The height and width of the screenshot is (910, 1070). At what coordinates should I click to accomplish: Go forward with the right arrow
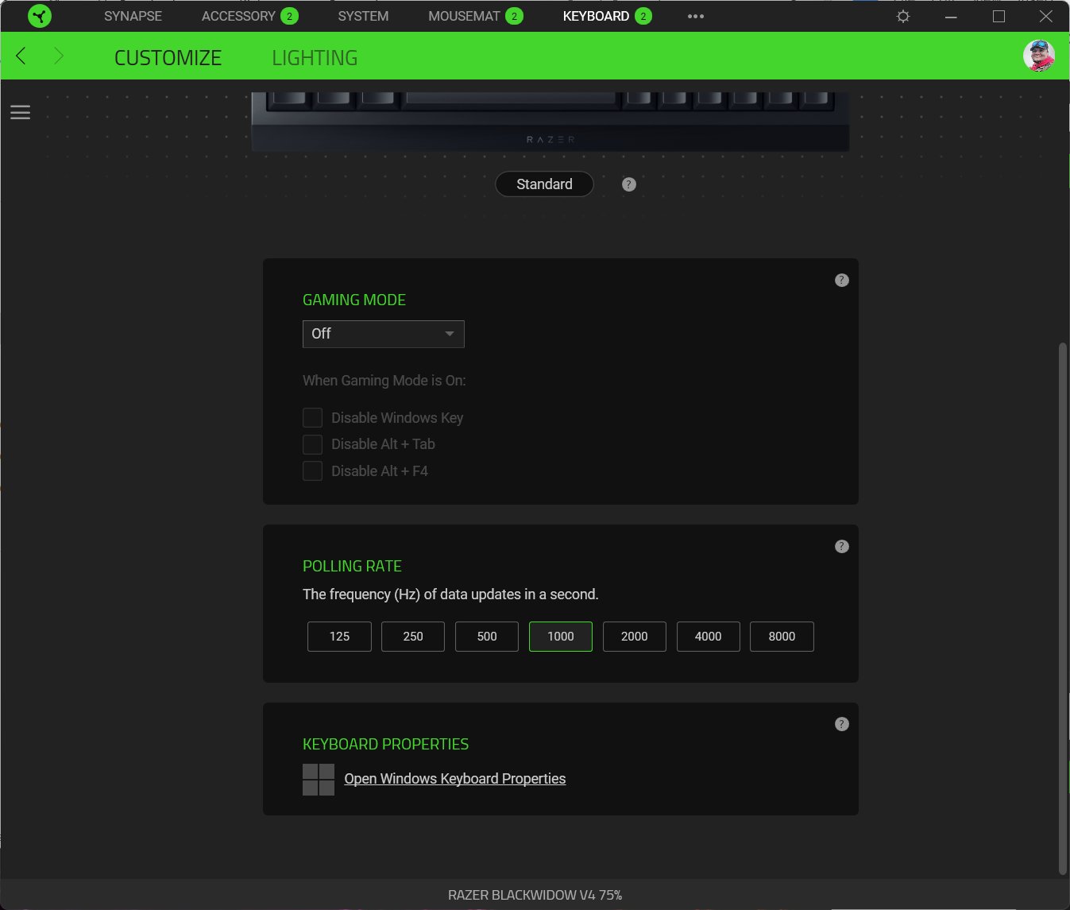click(x=58, y=56)
